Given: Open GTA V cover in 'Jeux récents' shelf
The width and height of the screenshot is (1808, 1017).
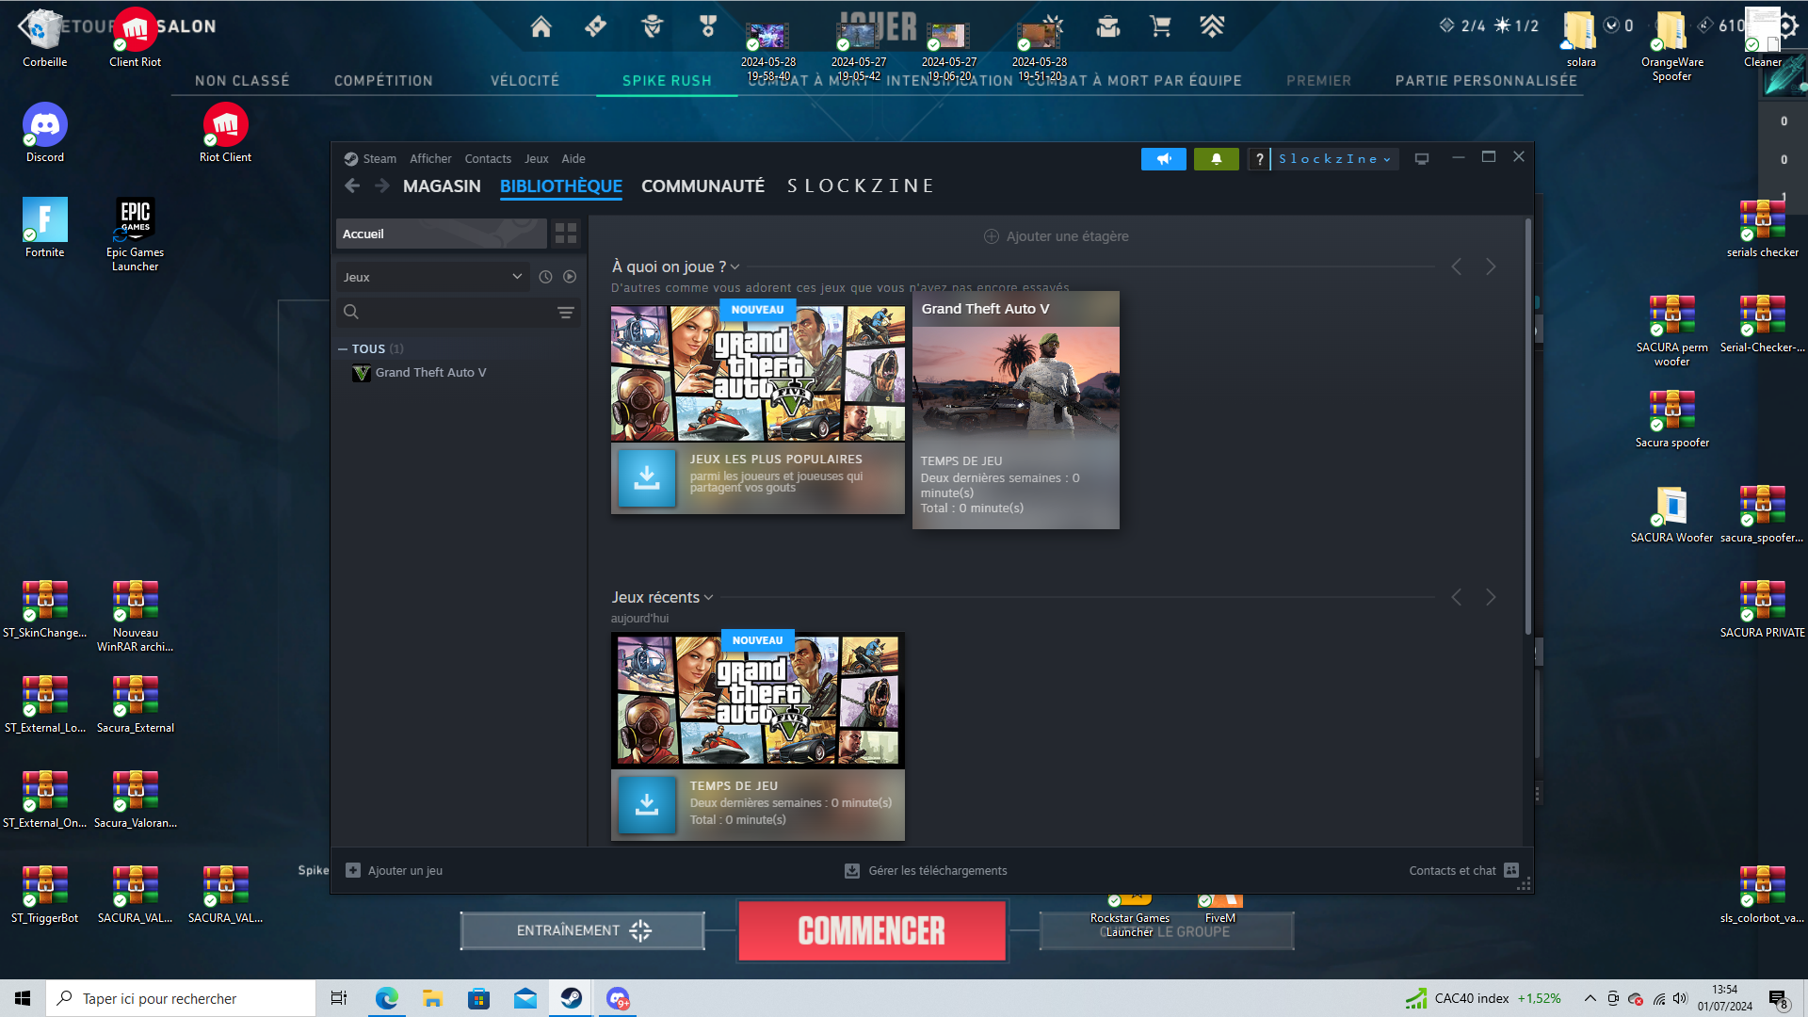Looking at the screenshot, I should [x=758, y=701].
